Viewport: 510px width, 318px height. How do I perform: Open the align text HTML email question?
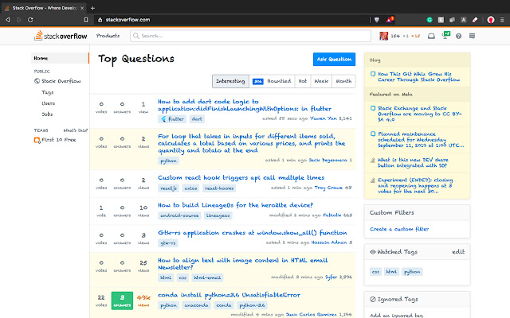point(242,264)
